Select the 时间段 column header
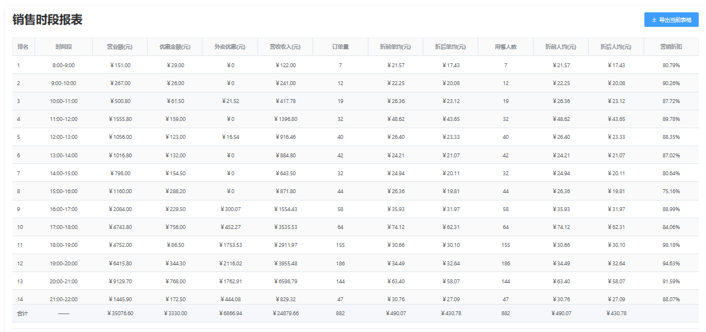 [x=63, y=47]
